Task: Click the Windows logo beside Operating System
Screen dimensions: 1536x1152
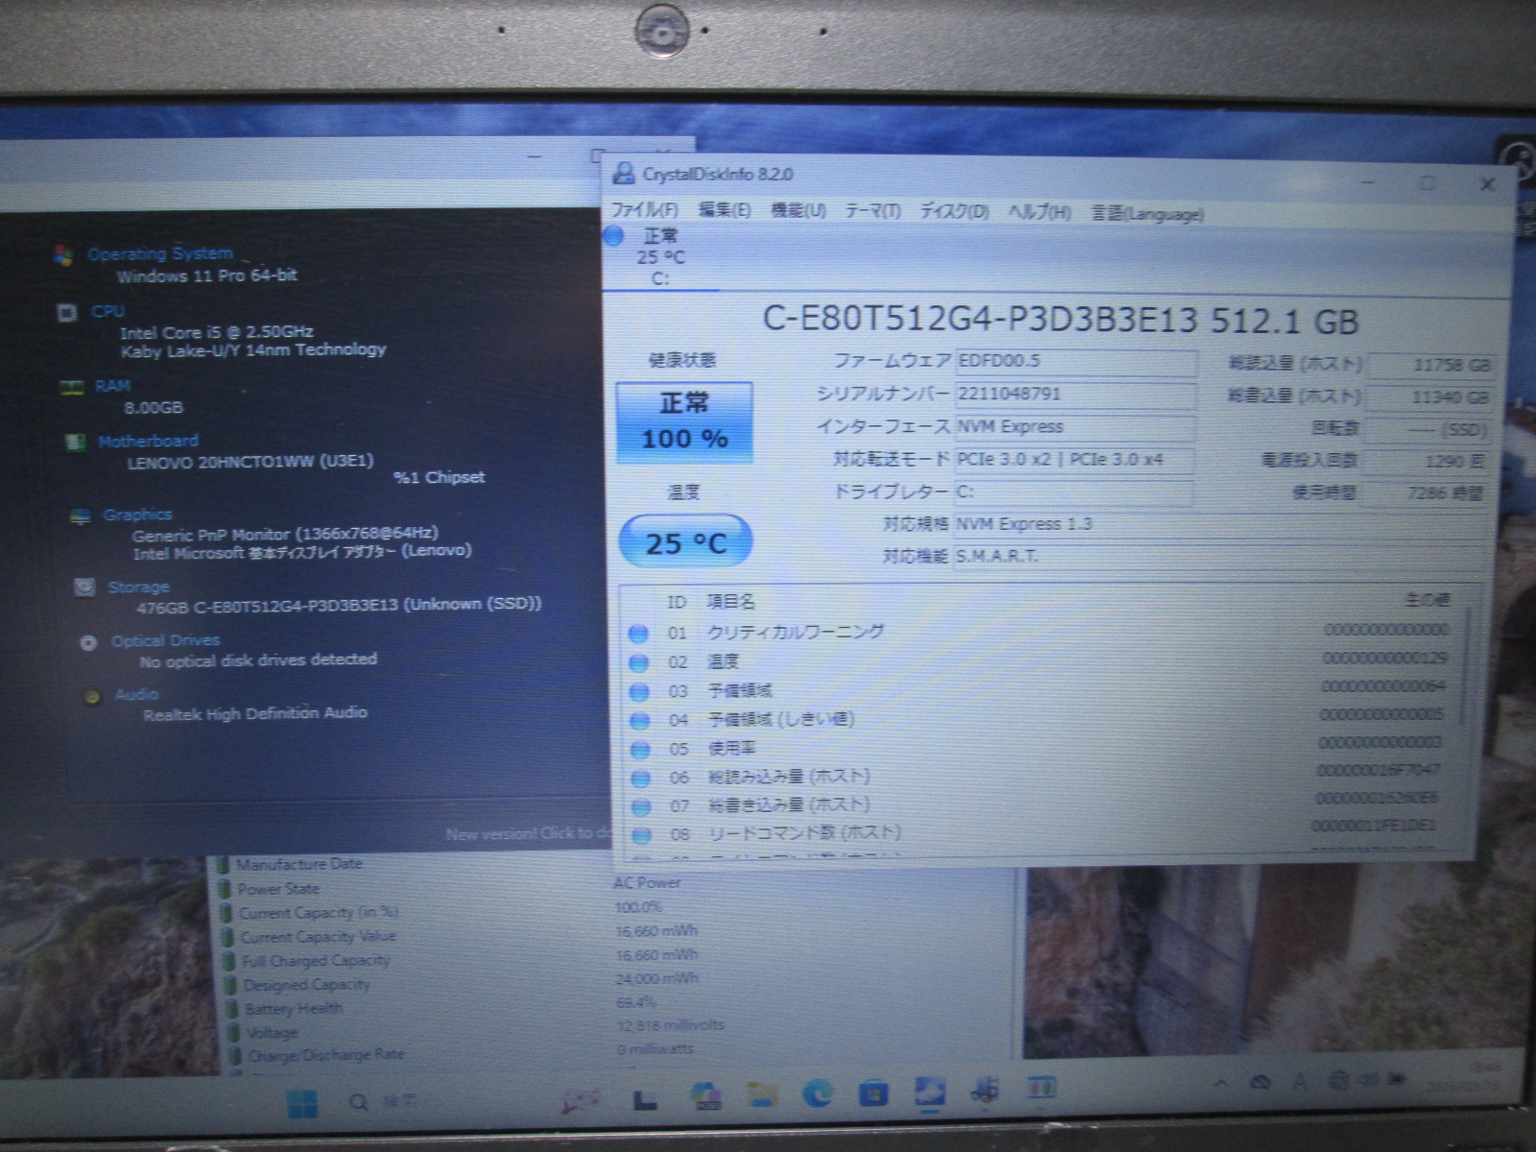Action: pyautogui.click(x=64, y=255)
